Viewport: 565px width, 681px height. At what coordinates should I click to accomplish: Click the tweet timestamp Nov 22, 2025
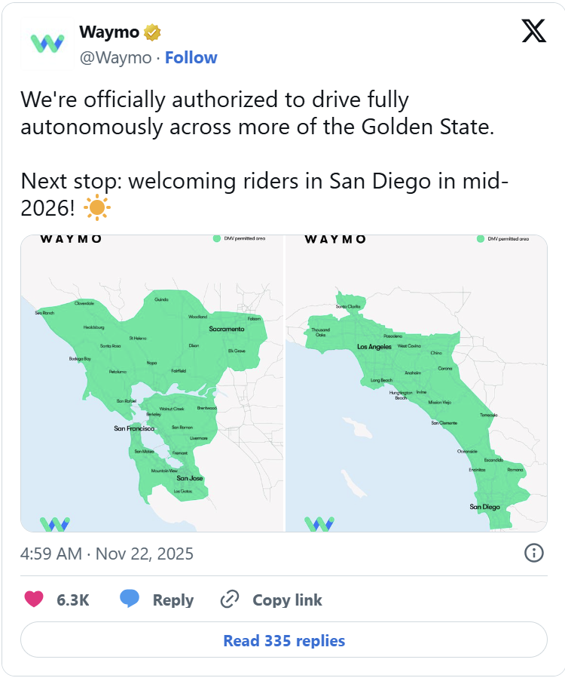point(107,554)
